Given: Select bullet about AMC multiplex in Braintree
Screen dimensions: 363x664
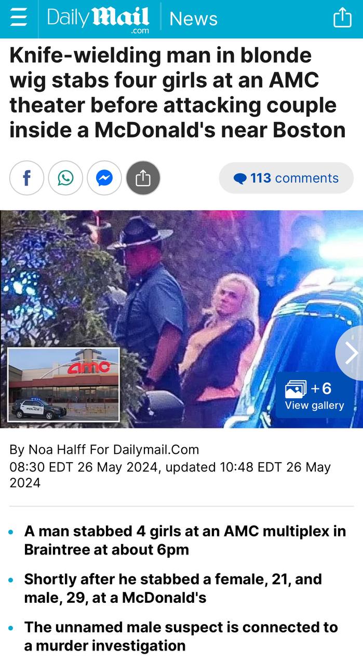Looking at the screenshot, I should pyautogui.click(x=185, y=540).
